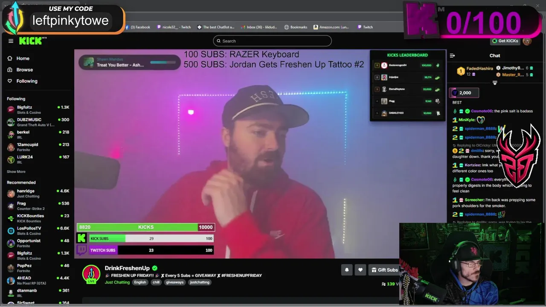The height and width of the screenshot is (307, 546).
Task: Collapse the chat panel arrow icon
Action: click(x=453, y=55)
